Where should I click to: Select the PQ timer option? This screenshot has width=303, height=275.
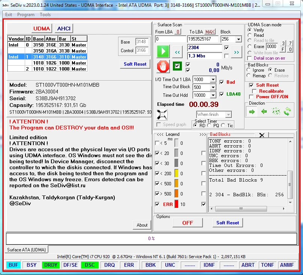(x=209, y=126)
